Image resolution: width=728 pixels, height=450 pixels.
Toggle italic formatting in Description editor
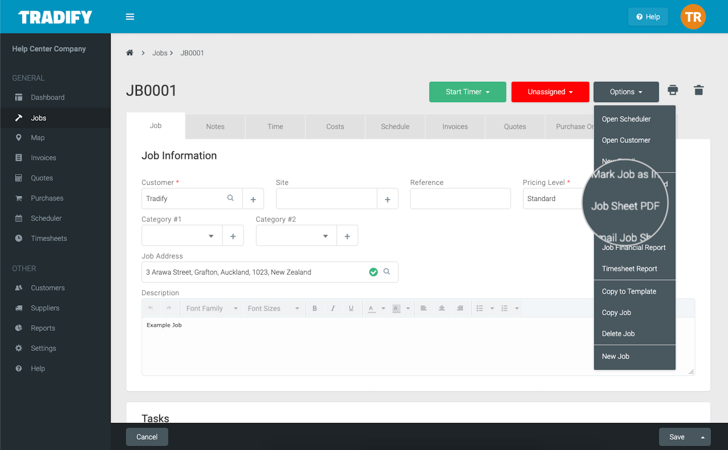[x=333, y=308]
